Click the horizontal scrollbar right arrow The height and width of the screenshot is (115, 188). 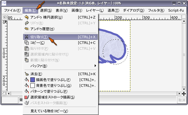[x=179, y=94]
